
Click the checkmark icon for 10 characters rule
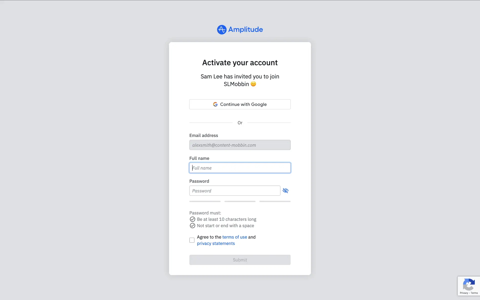(192, 219)
